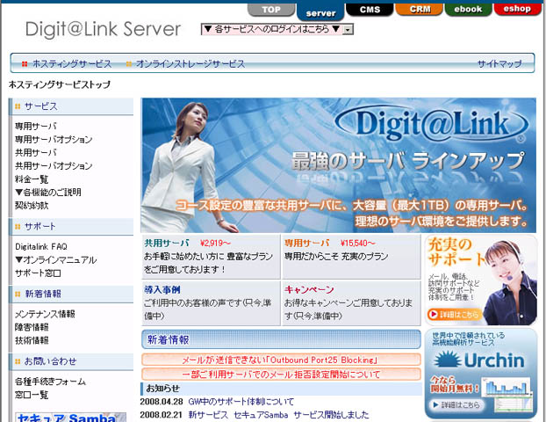Open 導入事例 panel heading

point(162,290)
